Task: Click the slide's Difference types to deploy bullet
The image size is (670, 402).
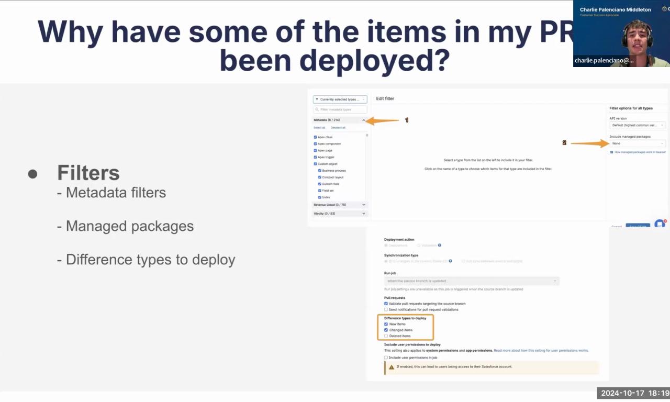Action: (150, 260)
